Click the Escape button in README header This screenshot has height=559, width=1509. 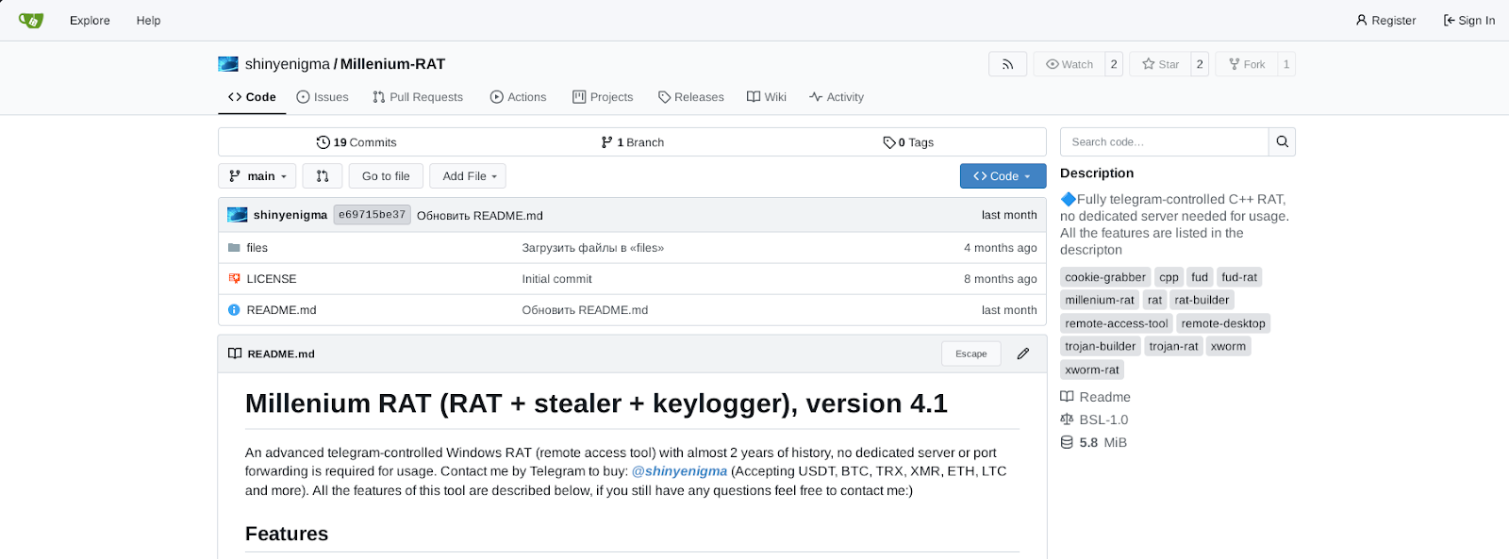click(971, 353)
